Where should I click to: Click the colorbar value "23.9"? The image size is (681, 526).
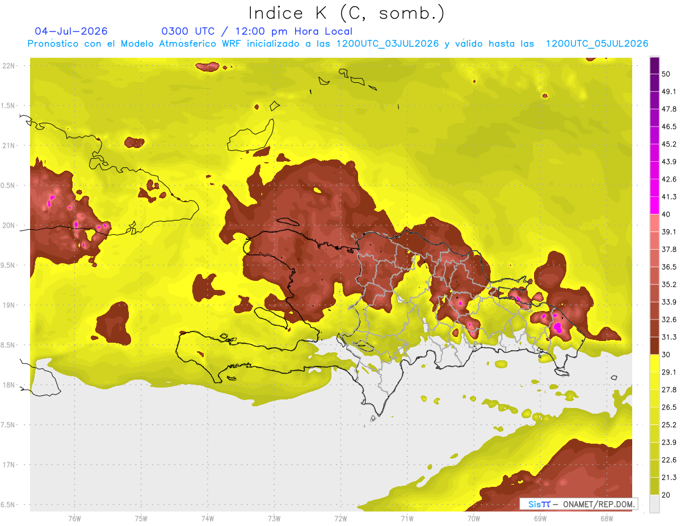(x=669, y=443)
